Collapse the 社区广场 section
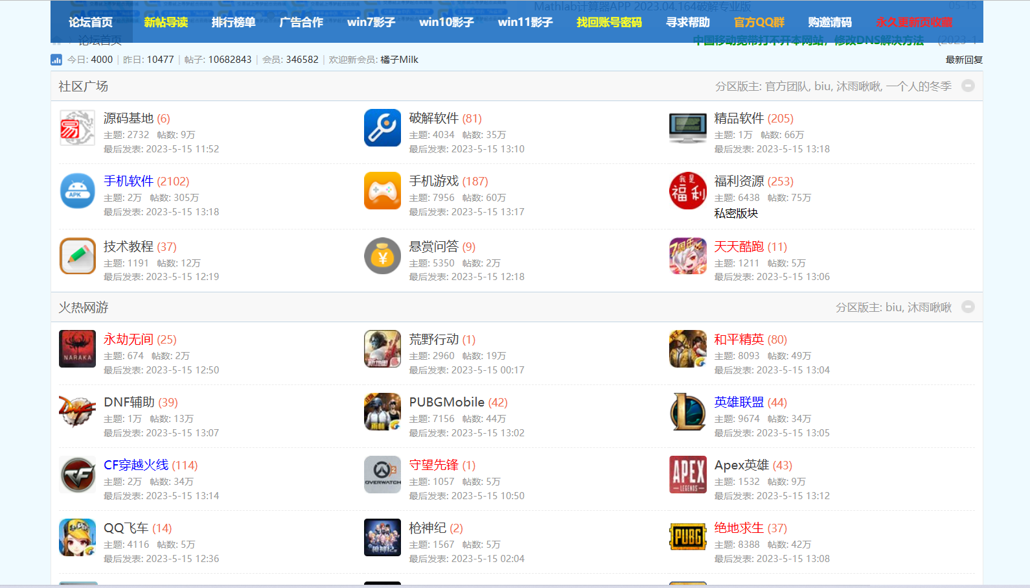This screenshot has width=1030, height=588. pos(968,86)
